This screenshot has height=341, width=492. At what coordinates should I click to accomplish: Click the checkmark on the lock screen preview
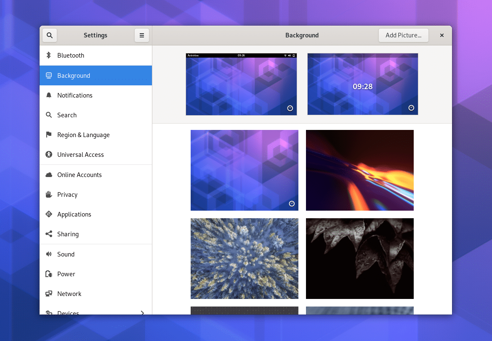pos(411,108)
